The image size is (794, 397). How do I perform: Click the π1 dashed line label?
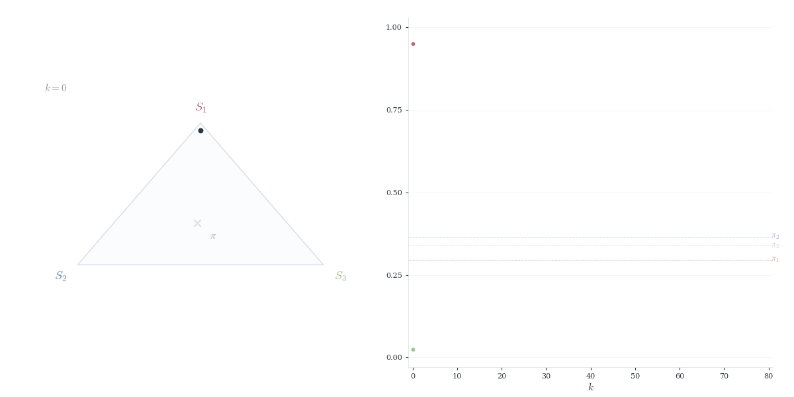tap(775, 259)
